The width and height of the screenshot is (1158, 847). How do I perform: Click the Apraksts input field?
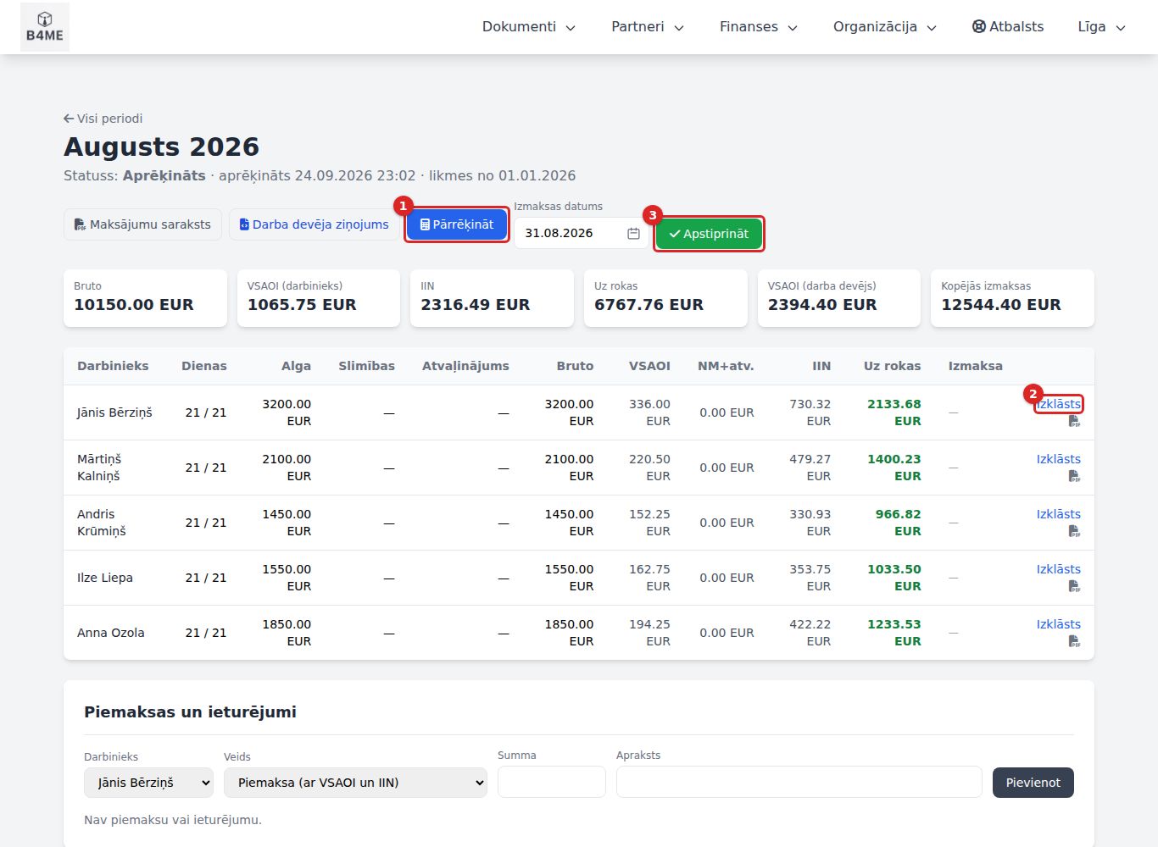(x=799, y=782)
